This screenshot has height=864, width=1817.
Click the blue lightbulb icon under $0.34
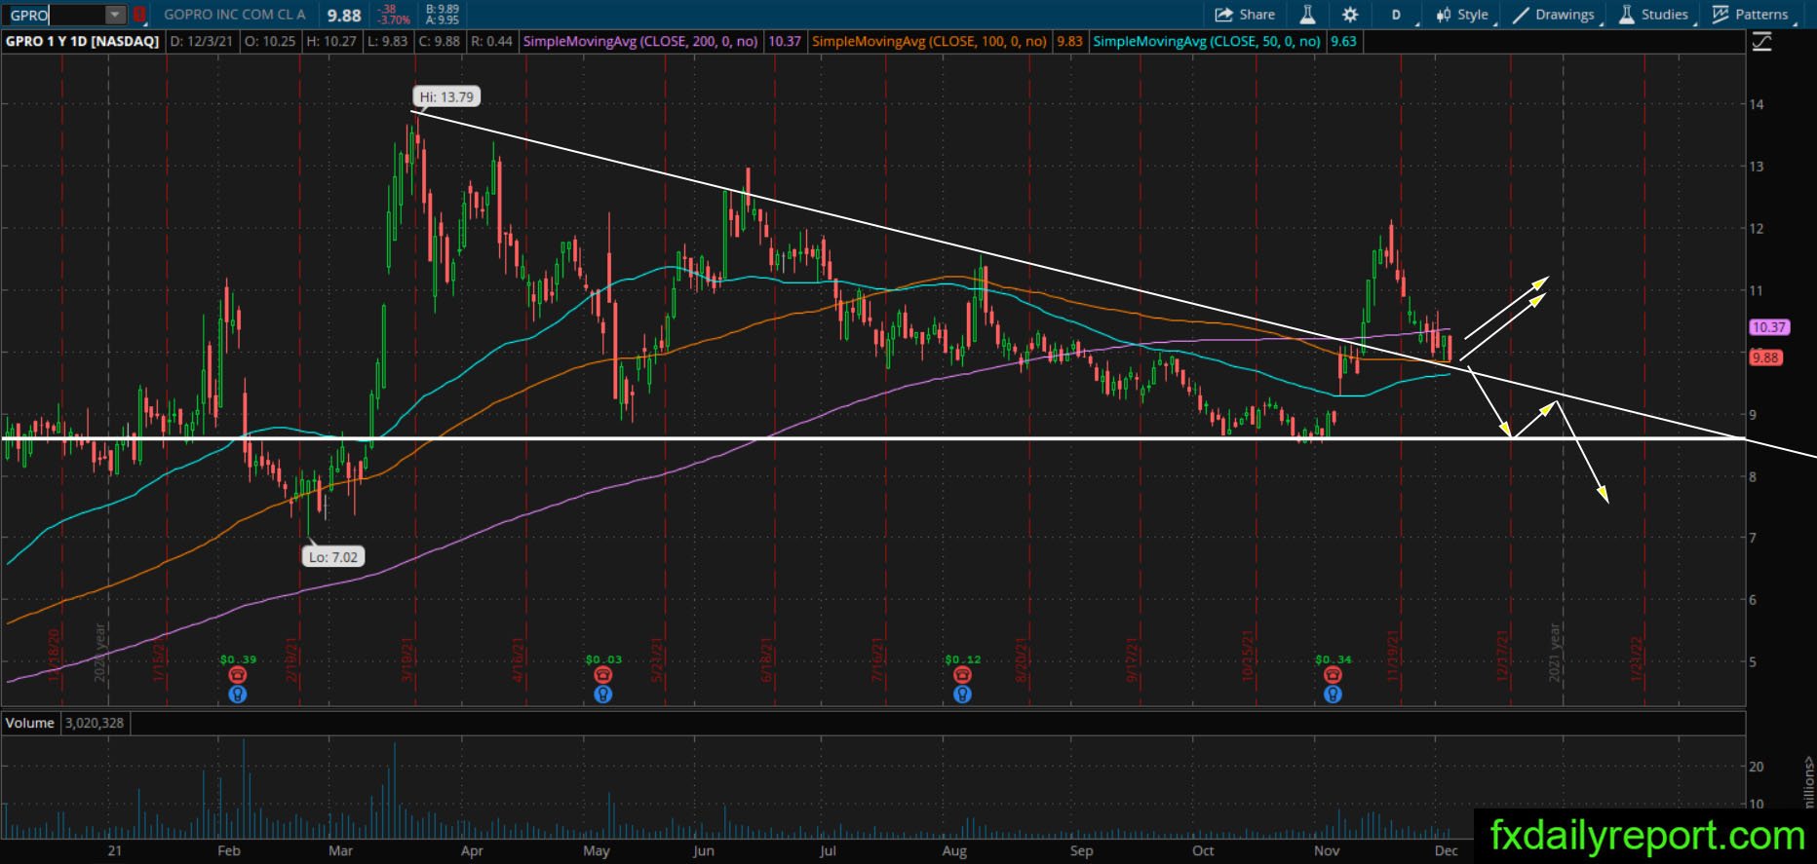coord(1333,695)
